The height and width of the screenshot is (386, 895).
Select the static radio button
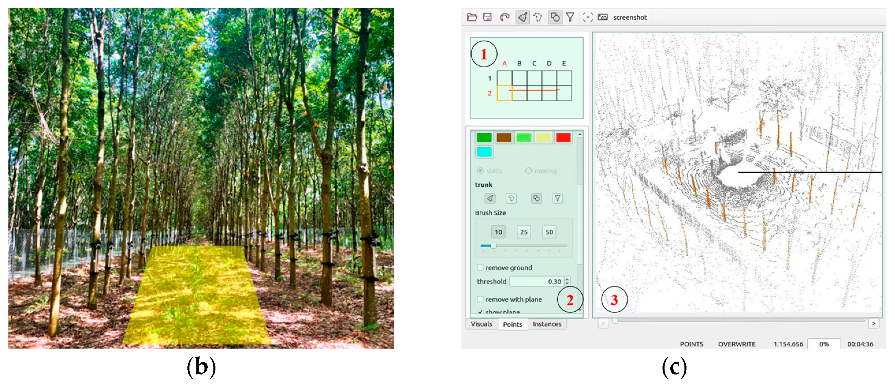pos(480,171)
